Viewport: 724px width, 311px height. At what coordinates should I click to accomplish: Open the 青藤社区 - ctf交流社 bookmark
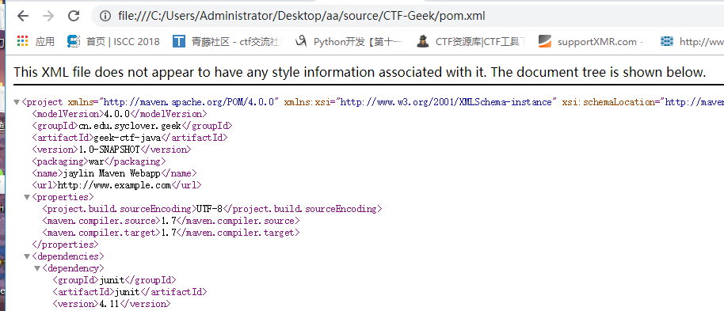click(235, 41)
